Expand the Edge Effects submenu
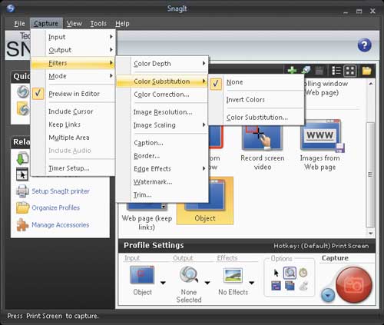This screenshot has width=384, height=325. 162,169
